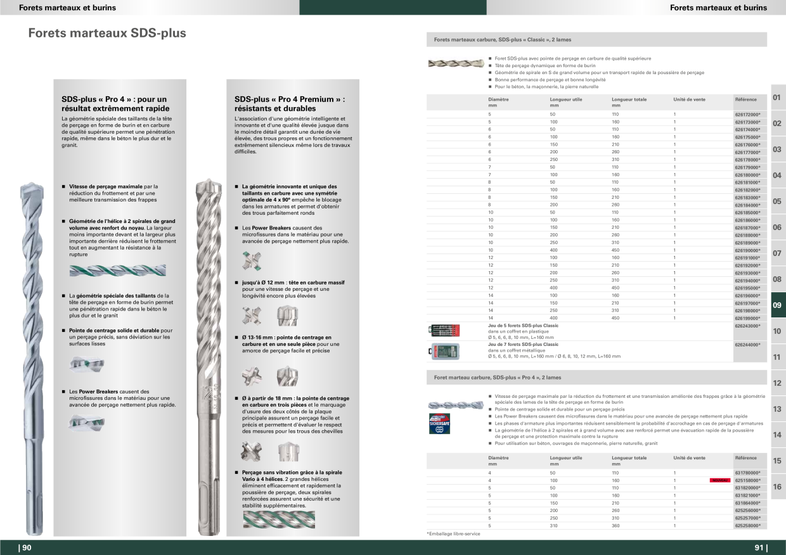
Task: Click the 'Forets marteaux SDS-plus' page title
Action: [107, 33]
